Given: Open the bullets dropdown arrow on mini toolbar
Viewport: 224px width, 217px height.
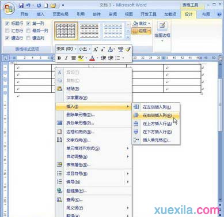Looking at the screenshot, I should [123, 58].
